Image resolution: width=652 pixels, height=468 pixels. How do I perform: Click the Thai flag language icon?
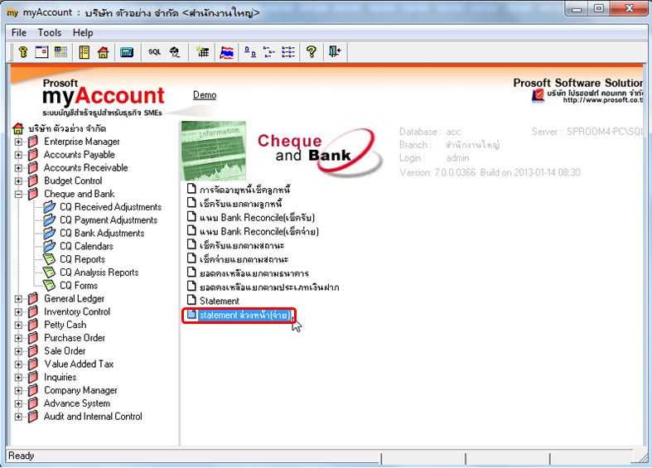pos(227,52)
